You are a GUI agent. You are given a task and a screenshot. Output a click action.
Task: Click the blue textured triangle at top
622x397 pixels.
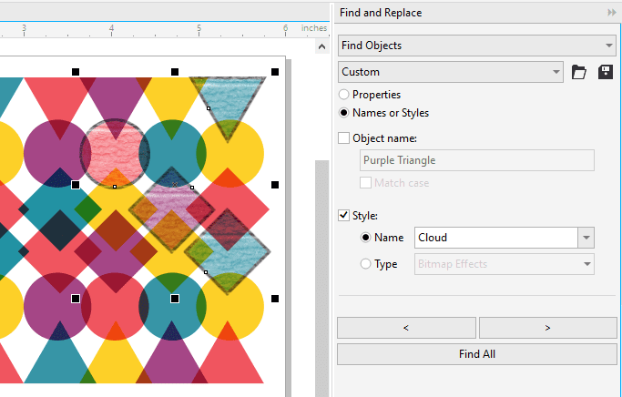pos(228,100)
